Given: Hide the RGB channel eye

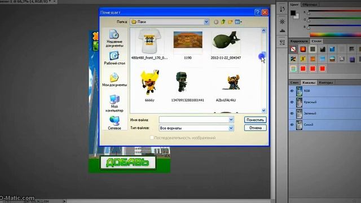Looking at the screenshot, I should click(292, 91).
